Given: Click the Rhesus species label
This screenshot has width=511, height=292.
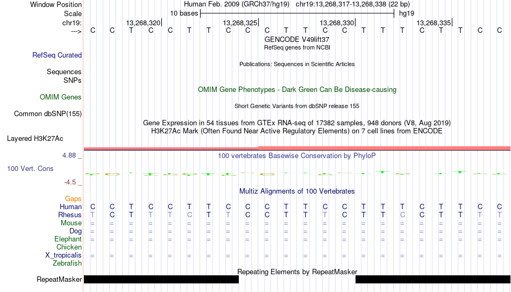Looking at the screenshot, I should 70,215.
